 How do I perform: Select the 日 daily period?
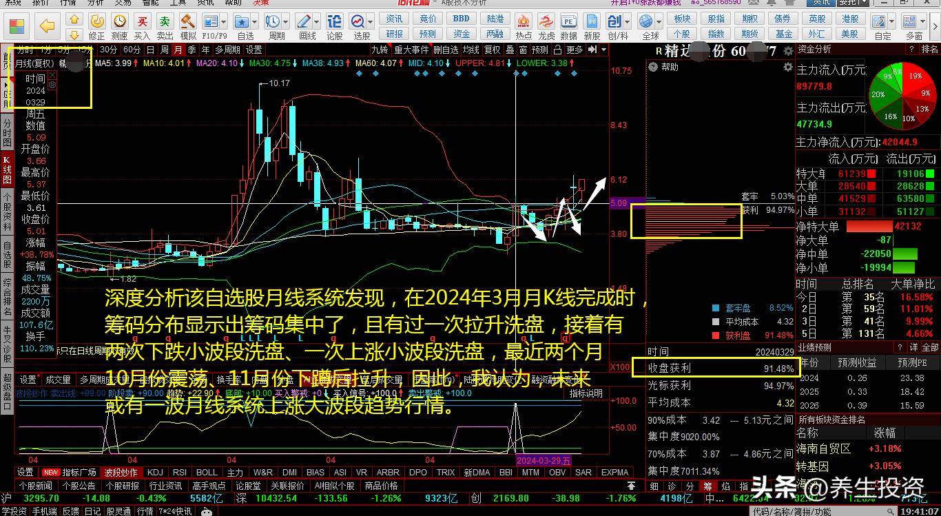pyautogui.click(x=150, y=50)
